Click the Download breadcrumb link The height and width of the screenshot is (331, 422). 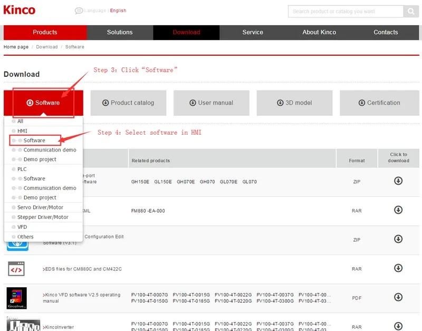[47, 47]
